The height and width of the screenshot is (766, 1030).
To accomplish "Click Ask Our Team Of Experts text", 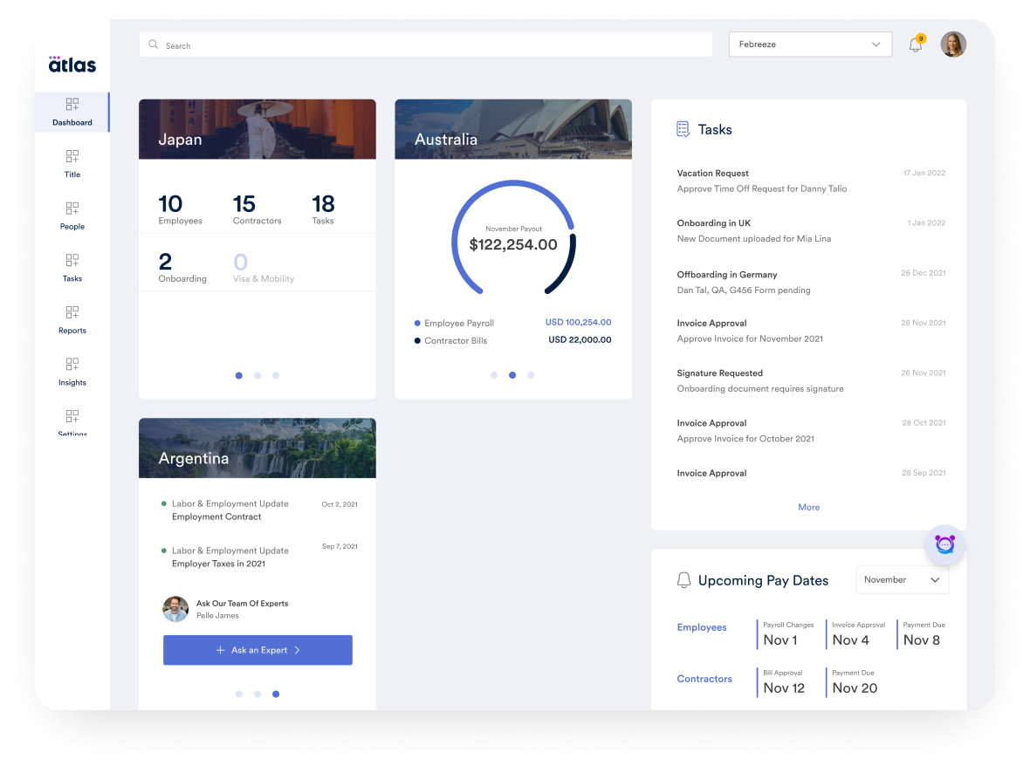I will pos(242,603).
